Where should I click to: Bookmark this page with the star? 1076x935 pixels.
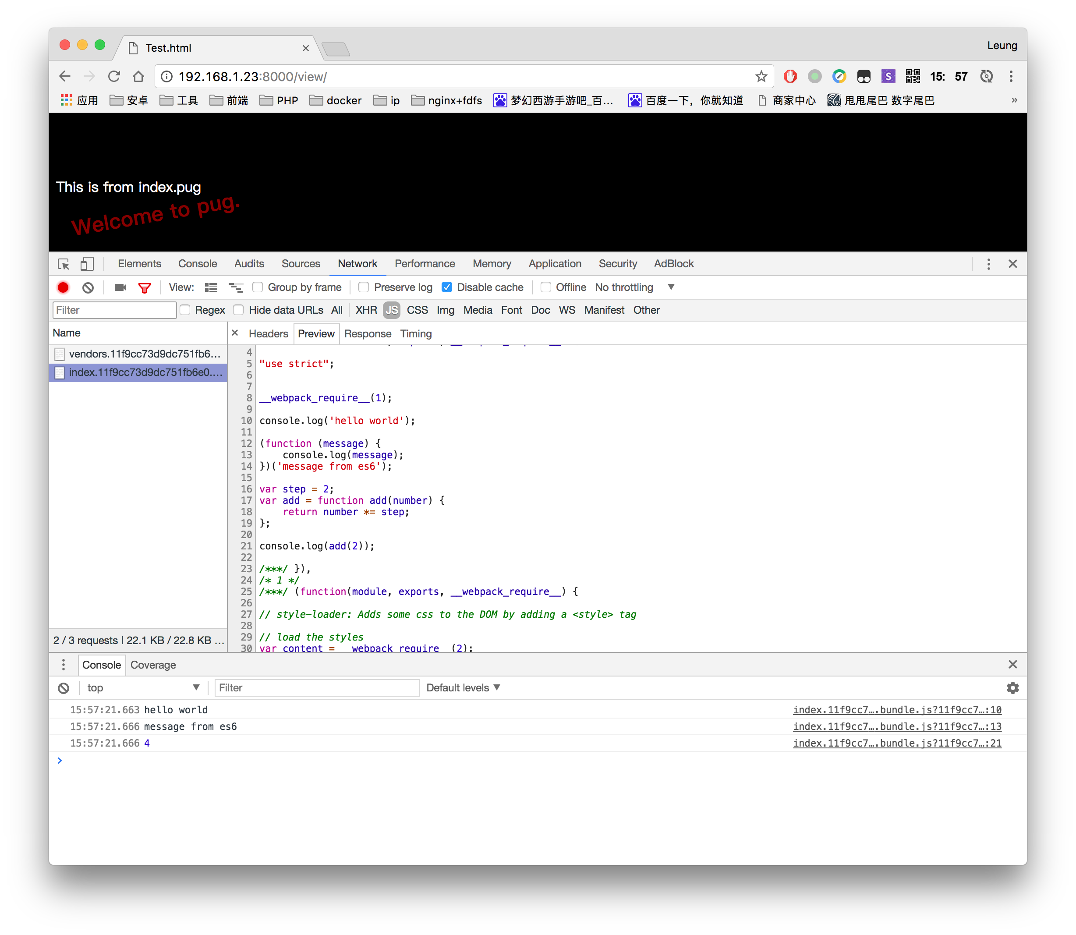[x=761, y=77]
